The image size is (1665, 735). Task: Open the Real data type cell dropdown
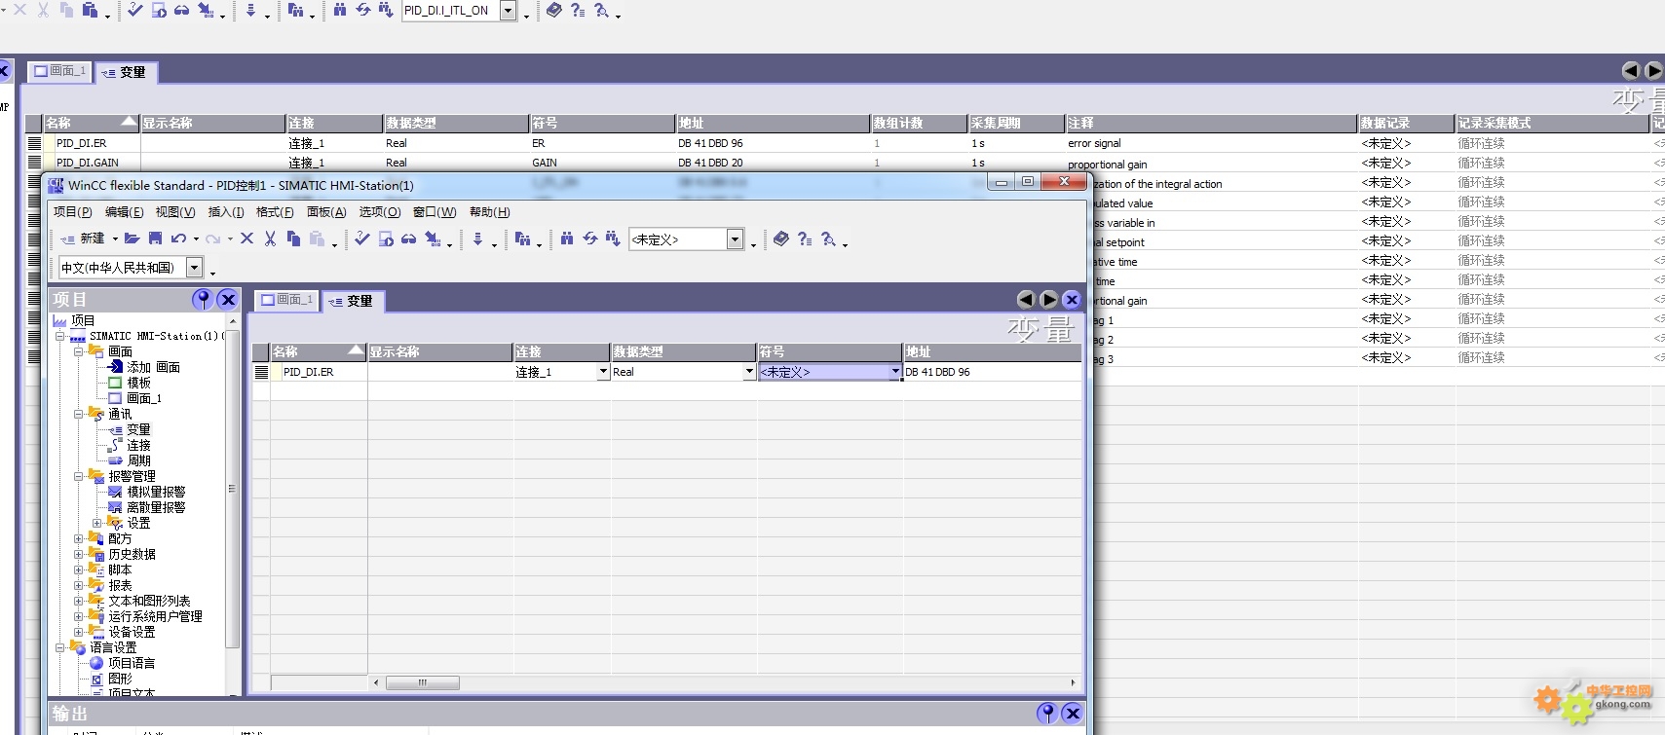point(749,372)
